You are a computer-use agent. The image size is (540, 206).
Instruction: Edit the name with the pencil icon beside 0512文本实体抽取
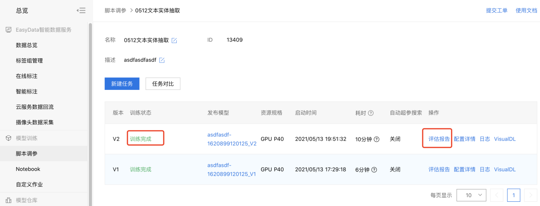pyautogui.click(x=174, y=41)
